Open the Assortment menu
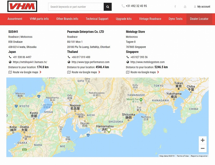 click(x=15, y=19)
